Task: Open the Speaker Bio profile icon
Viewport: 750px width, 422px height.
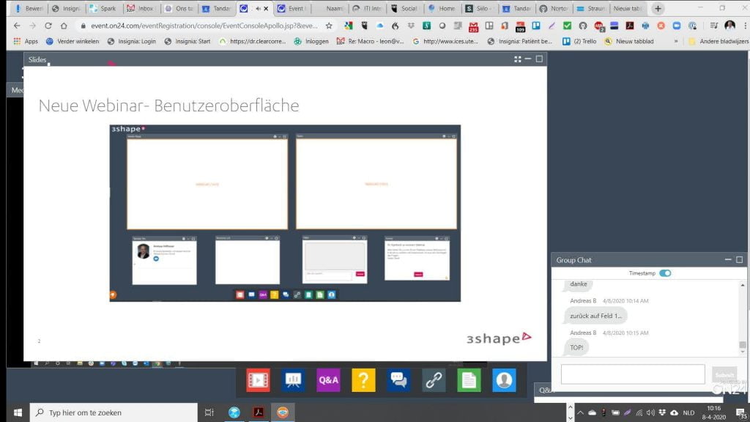Action: click(x=504, y=380)
